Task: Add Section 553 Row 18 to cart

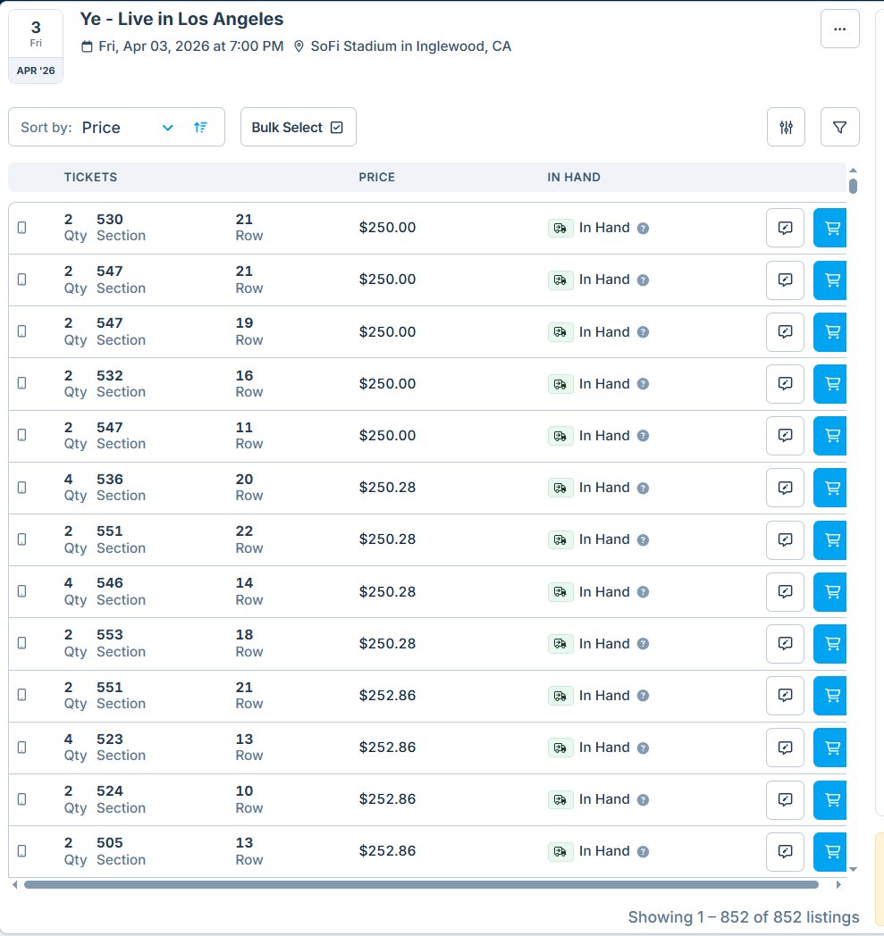Action: tap(829, 643)
